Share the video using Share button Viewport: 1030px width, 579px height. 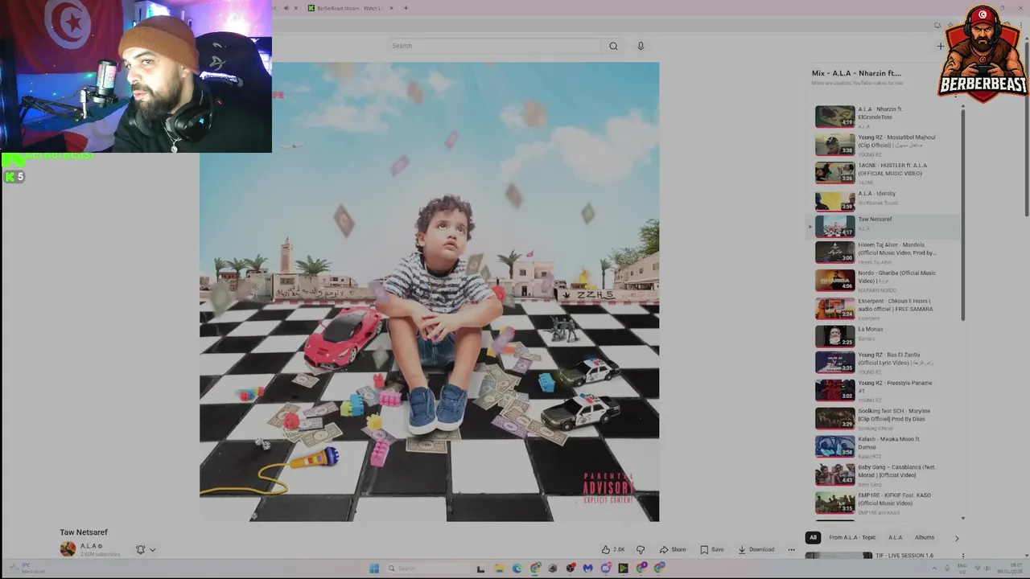[x=673, y=549]
